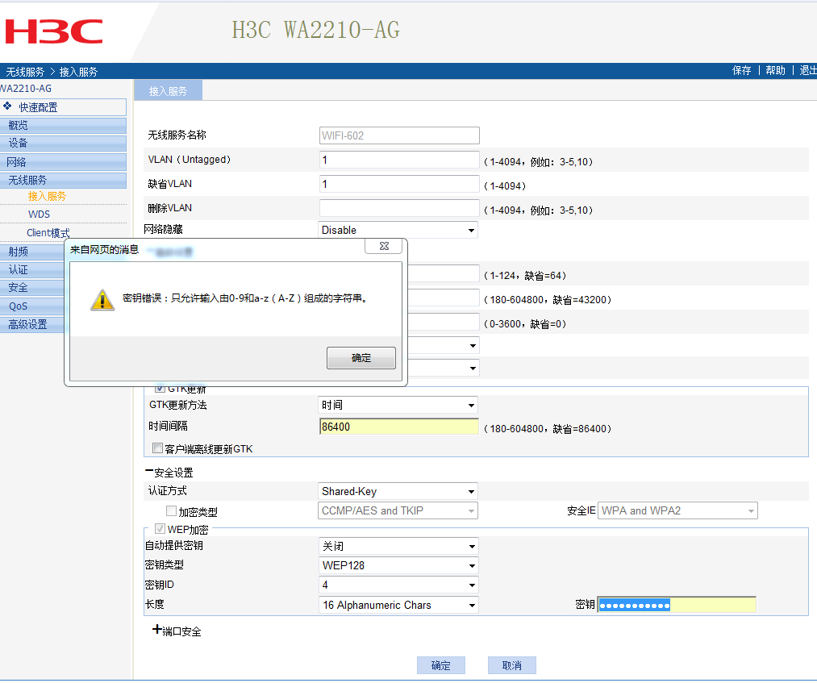Close the web page message dialog
This screenshot has height=683, width=817.
point(383,246)
